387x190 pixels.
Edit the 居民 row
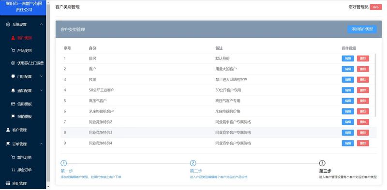pyautogui.click(x=348, y=58)
